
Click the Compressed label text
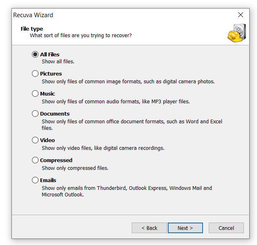pyautogui.click(x=56, y=160)
